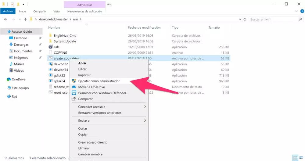This screenshot has width=305, height=161.
Task: Open the Vista ribbon tab
Action: pos(56,11)
